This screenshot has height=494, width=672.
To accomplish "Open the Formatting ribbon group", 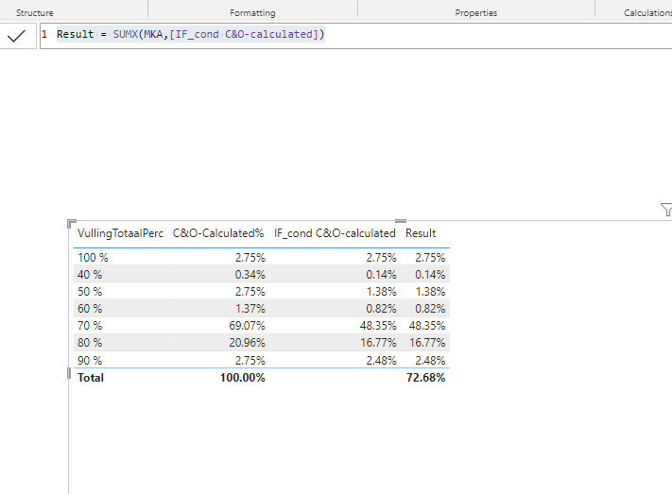I will 252,13.
